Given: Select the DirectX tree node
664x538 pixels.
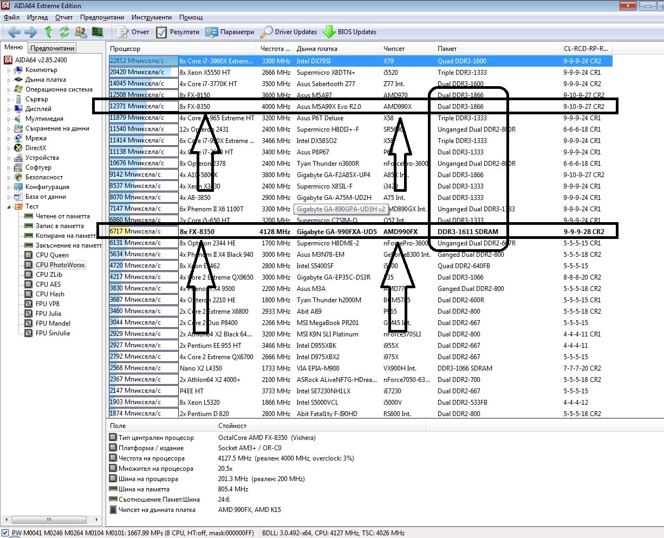Looking at the screenshot, I should coord(36,148).
